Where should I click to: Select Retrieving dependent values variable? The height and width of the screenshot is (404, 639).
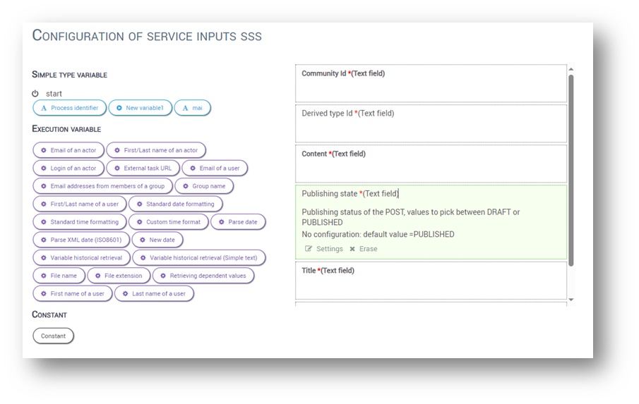pos(203,276)
